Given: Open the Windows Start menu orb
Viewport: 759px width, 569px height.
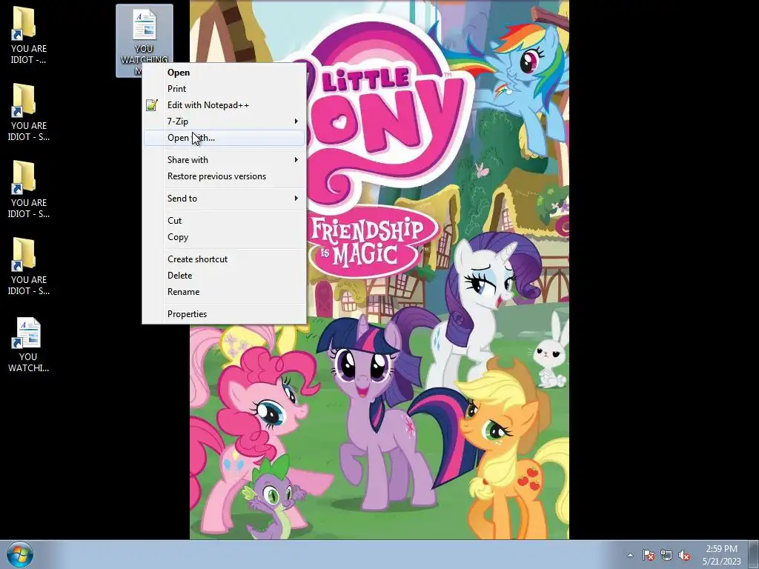Looking at the screenshot, I should (x=20, y=554).
